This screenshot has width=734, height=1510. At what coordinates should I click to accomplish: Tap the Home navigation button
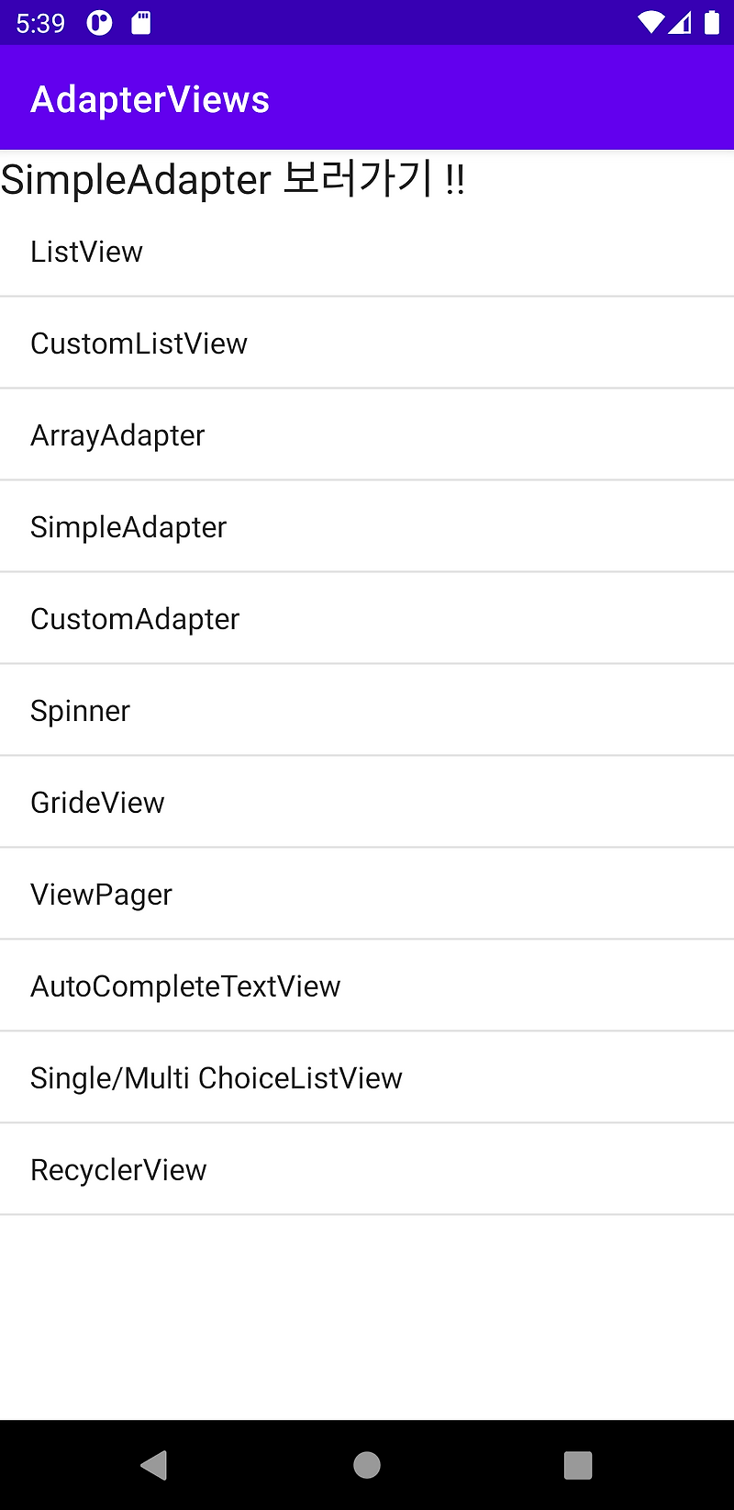[x=366, y=1465]
